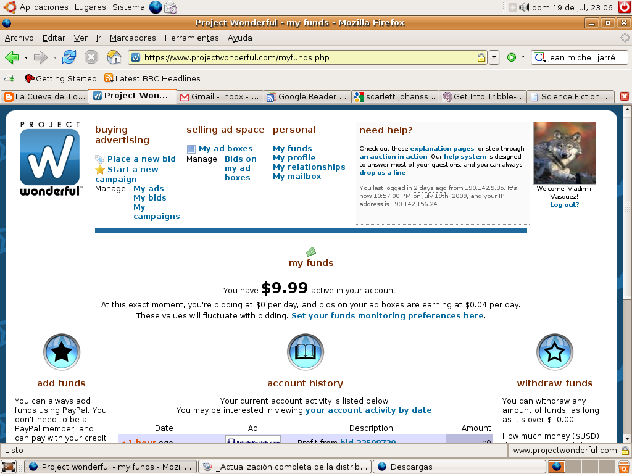Click the withdraw funds star icon
632x474 pixels.
(x=555, y=352)
